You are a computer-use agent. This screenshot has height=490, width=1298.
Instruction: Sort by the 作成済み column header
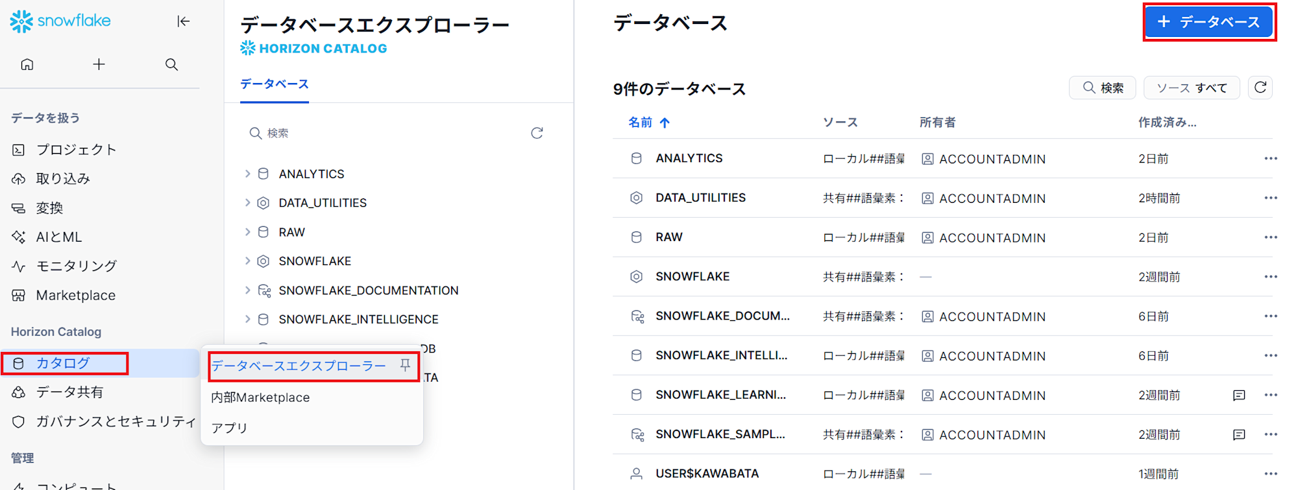(x=1167, y=122)
